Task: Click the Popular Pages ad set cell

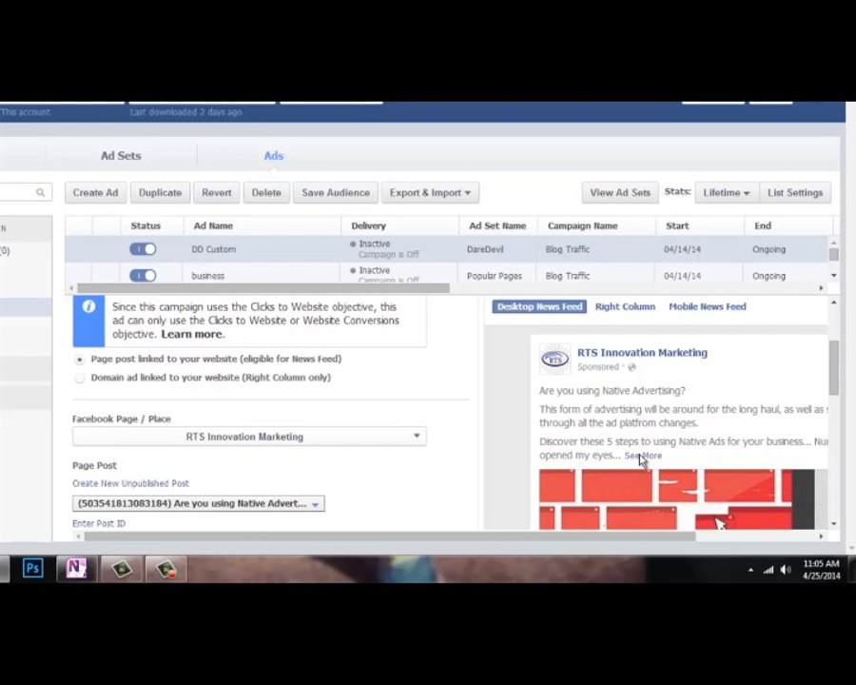Action: pyautogui.click(x=494, y=276)
